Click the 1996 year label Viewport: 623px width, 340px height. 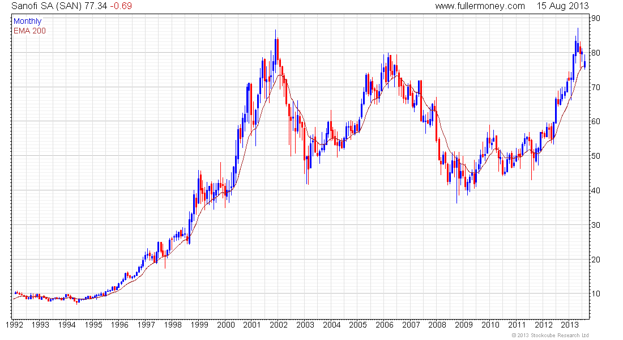click(x=120, y=325)
